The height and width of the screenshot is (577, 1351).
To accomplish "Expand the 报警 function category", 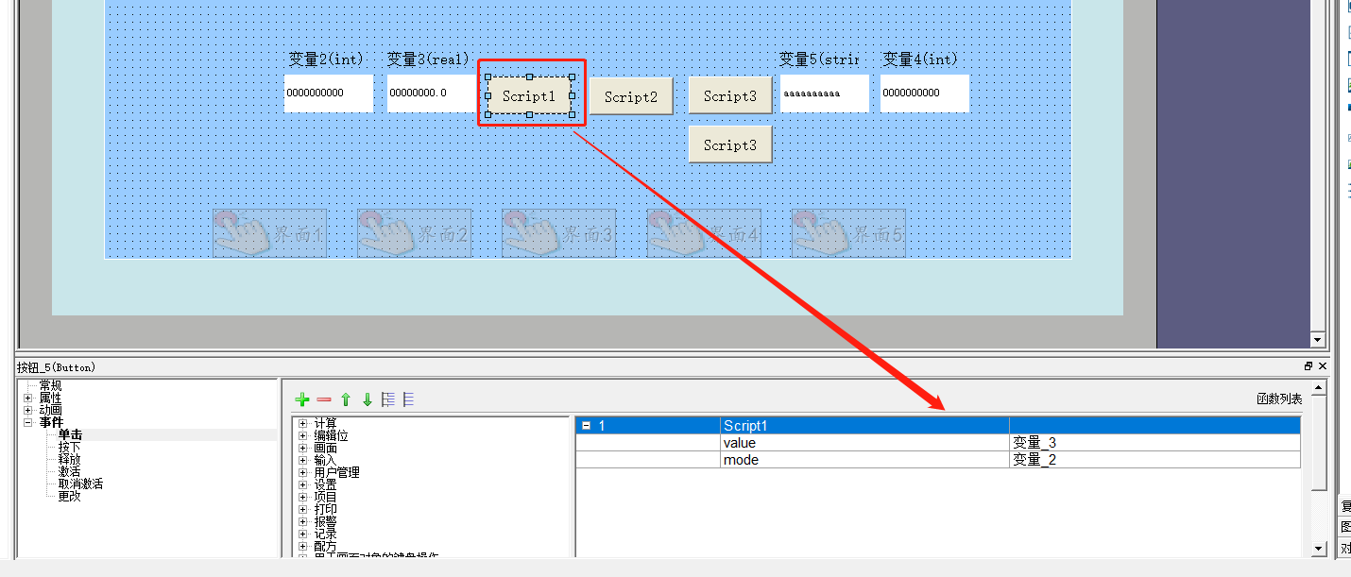I will 302,521.
